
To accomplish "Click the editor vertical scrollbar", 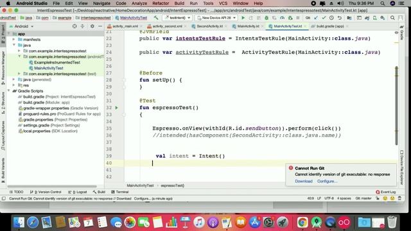I will 396,105.
